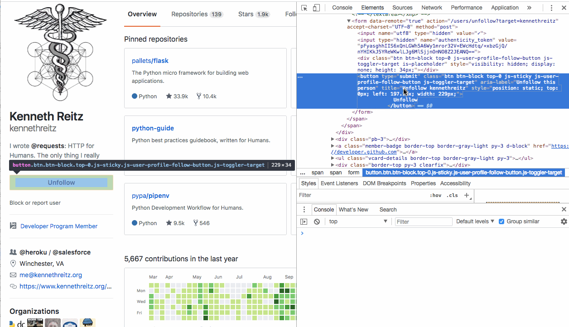
Task: Expand the div border-top py-3 clearfix node
Action: (x=333, y=165)
